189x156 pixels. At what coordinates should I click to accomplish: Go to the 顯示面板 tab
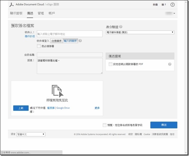(16, 13)
